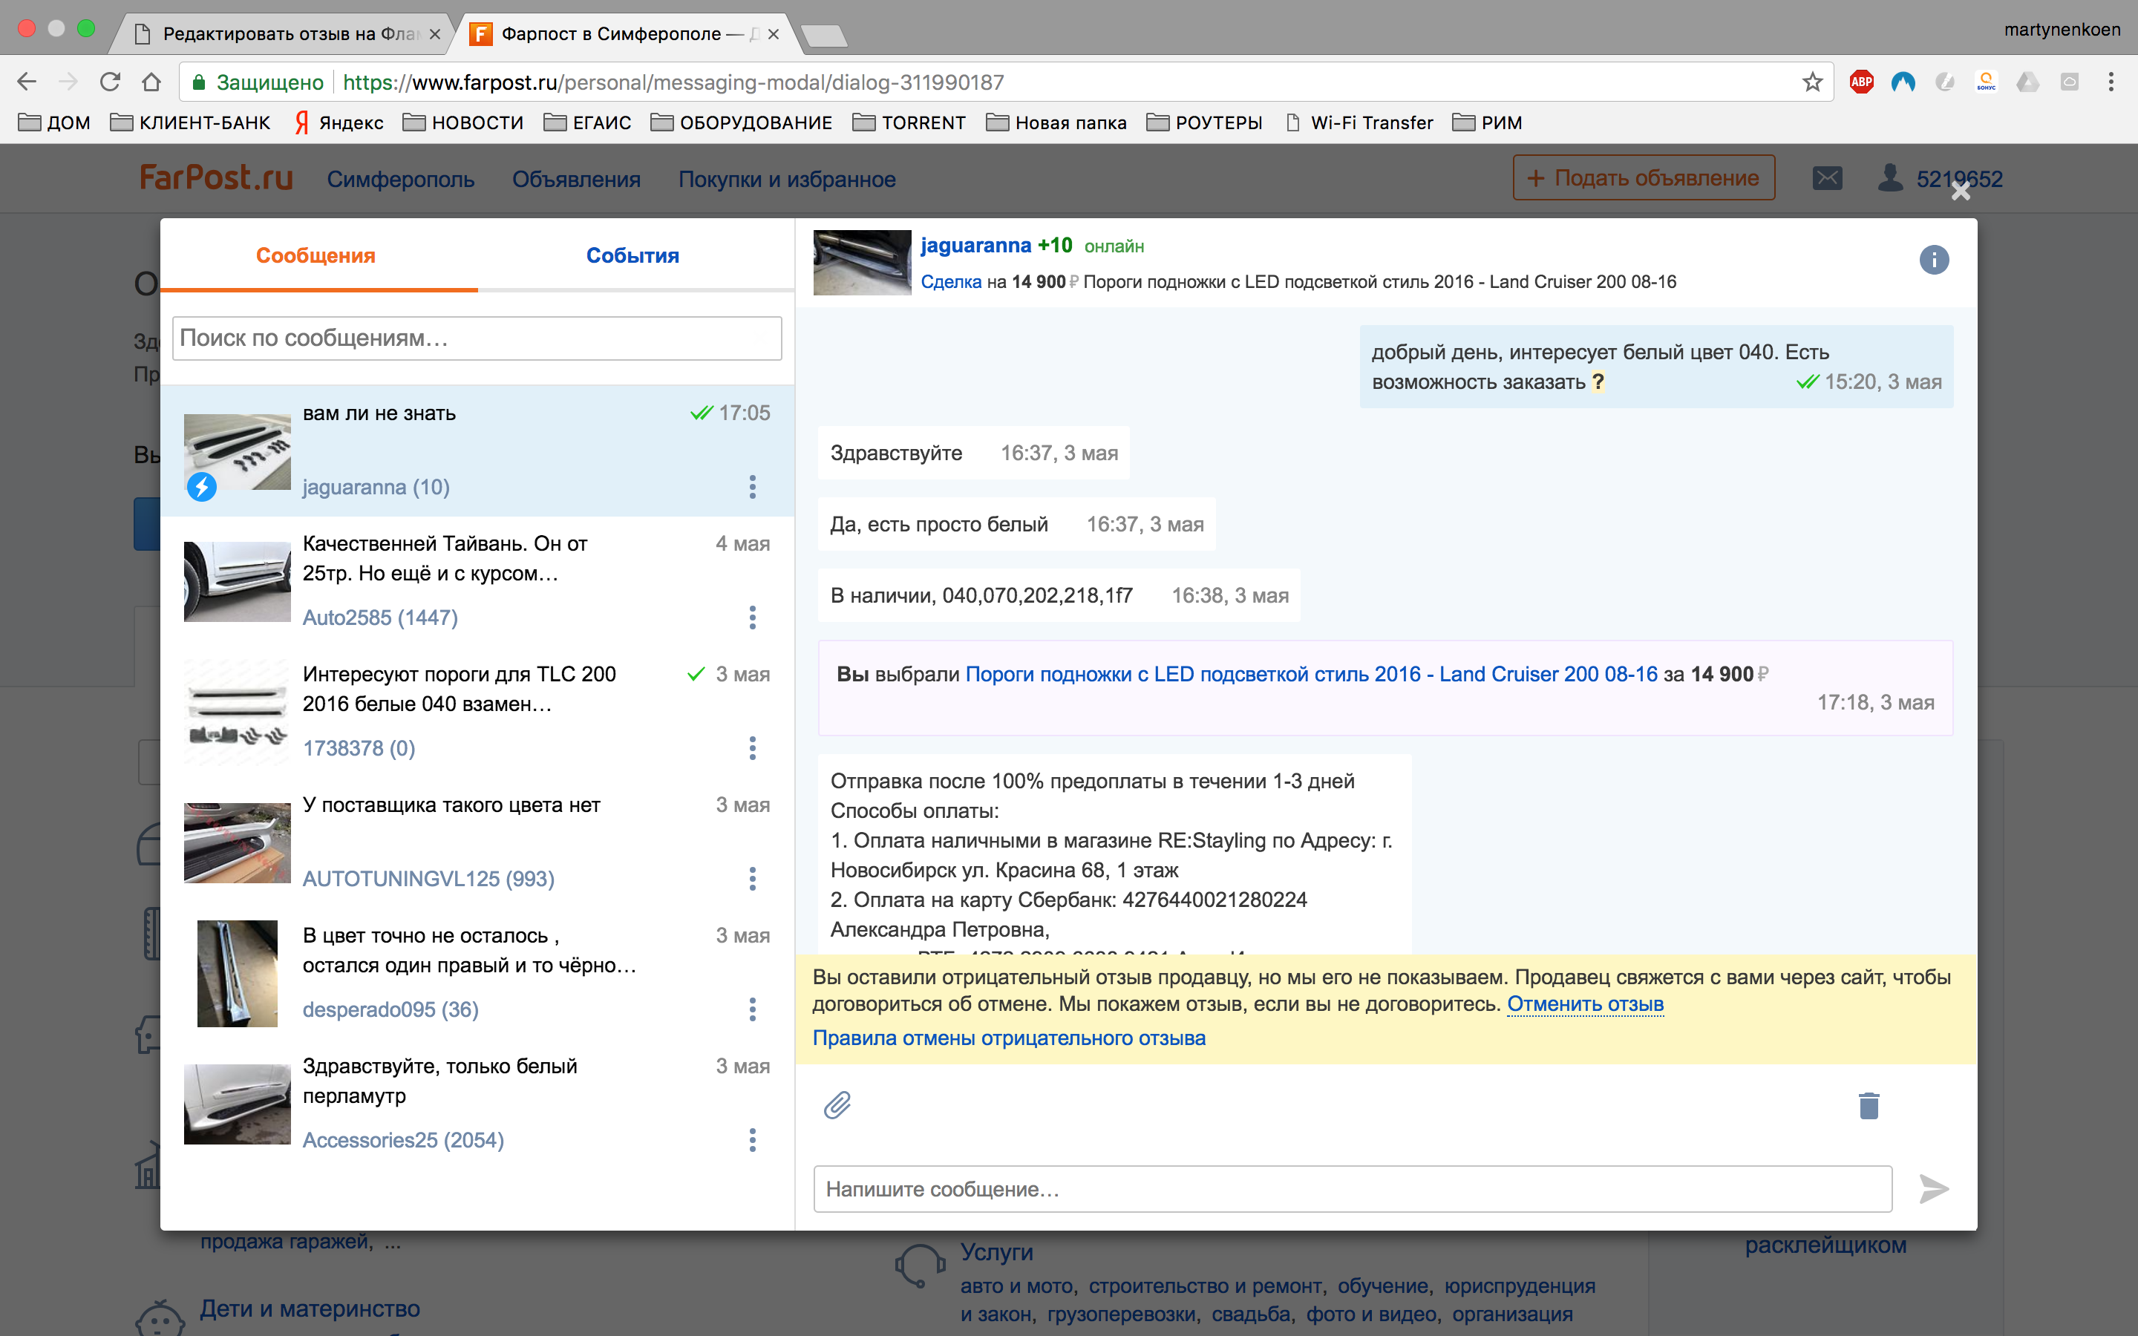Click the listing thumbnail in dialog header
2138x1336 pixels.
[x=861, y=263]
